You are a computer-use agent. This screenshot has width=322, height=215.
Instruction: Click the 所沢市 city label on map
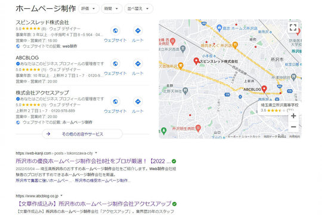[x=277, y=60]
